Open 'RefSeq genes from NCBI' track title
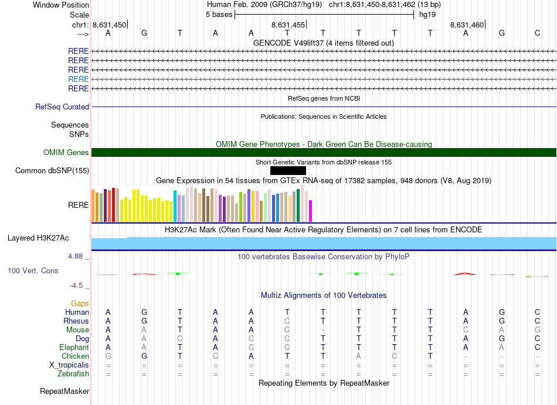This screenshot has height=405, width=557. pos(324,98)
